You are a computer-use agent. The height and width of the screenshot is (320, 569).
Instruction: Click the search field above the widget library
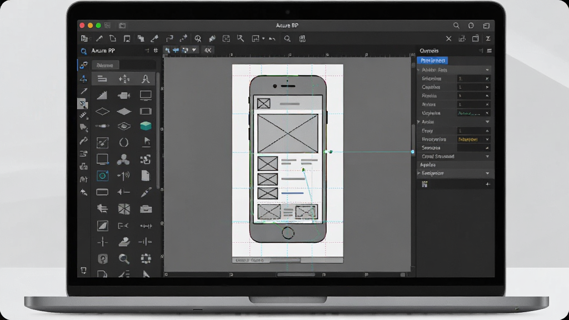124,66
